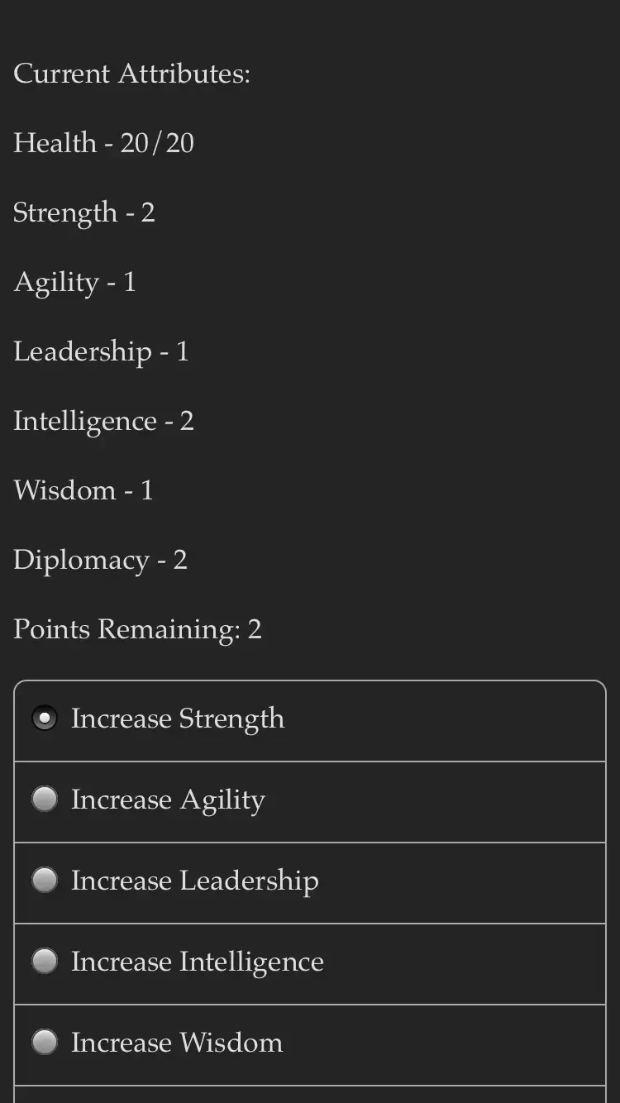Select the Increase Agility radio button

[45, 800]
